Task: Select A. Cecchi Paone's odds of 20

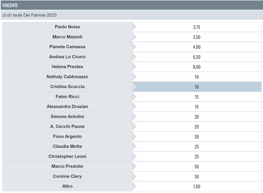Action: tap(197, 127)
